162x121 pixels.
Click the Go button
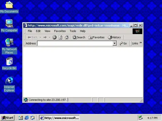[x=123, y=43]
